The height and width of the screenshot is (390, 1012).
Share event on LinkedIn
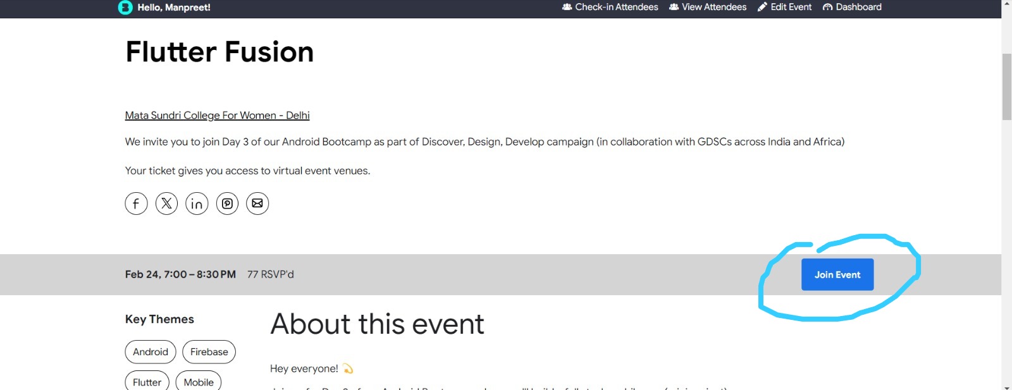click(x=197, y=204)
